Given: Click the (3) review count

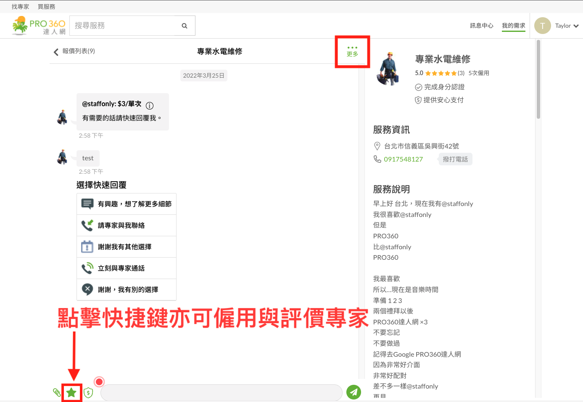Looking at the screenshot, I should click(461, 73).
